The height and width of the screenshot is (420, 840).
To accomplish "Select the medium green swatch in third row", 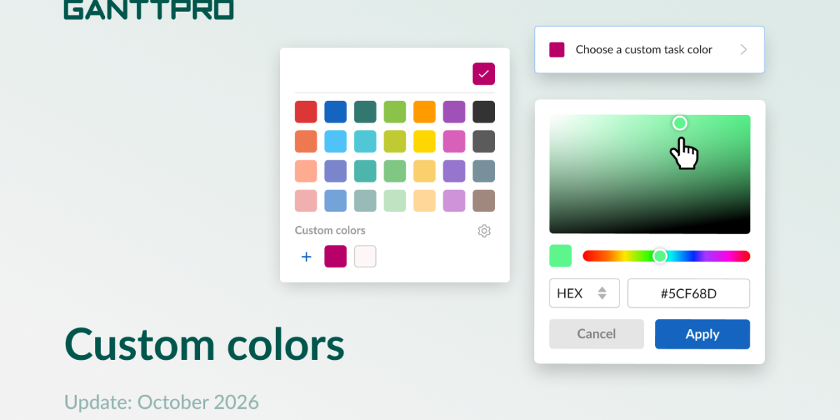I will pos(395,171).
